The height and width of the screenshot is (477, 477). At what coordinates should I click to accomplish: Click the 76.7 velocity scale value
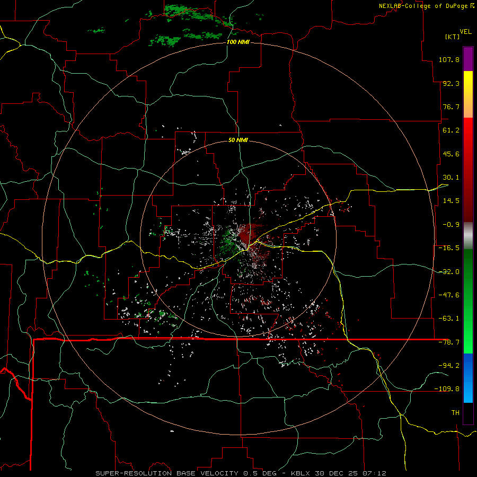click(x=451, y=107)
